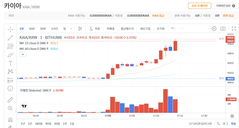Open chart settings gear icon
The height and width of the screenshot is (128, 239).
click(214, 29)
